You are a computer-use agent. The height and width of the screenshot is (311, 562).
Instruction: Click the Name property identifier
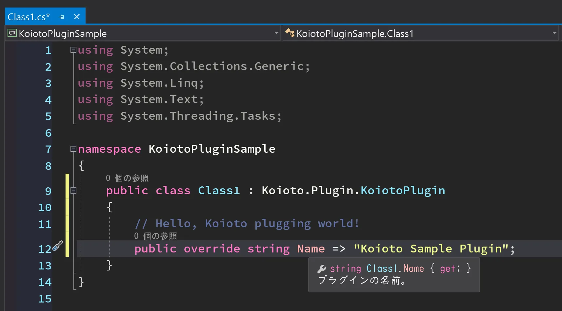311,249
